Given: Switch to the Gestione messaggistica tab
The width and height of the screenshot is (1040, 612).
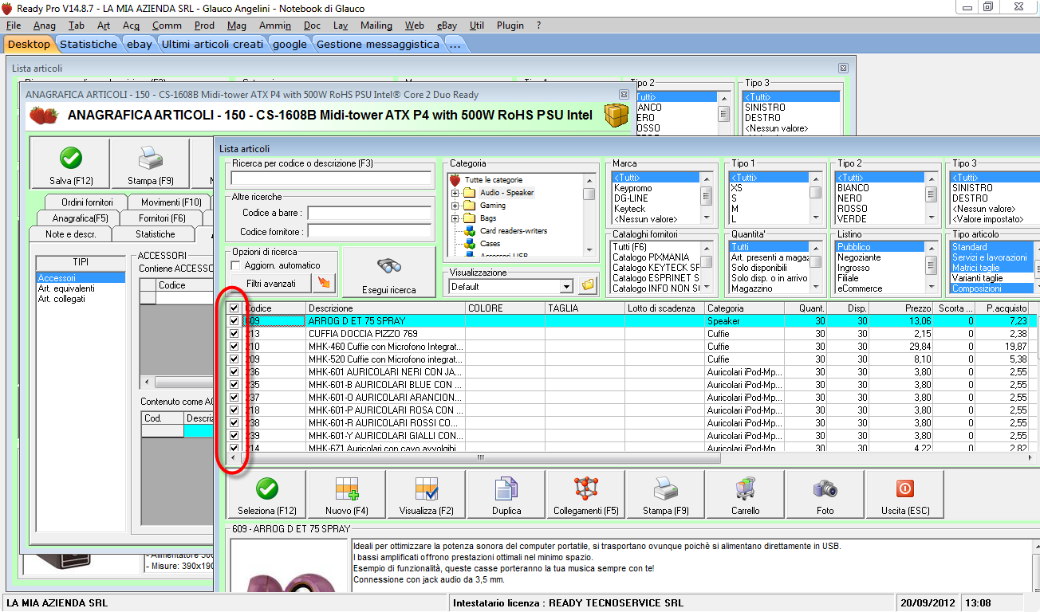Looking at the screenshot, I should point(378,45).
